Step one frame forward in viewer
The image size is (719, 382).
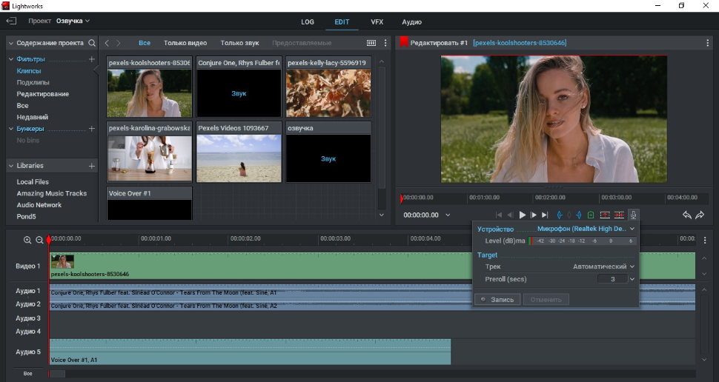(x=533, y=215)
